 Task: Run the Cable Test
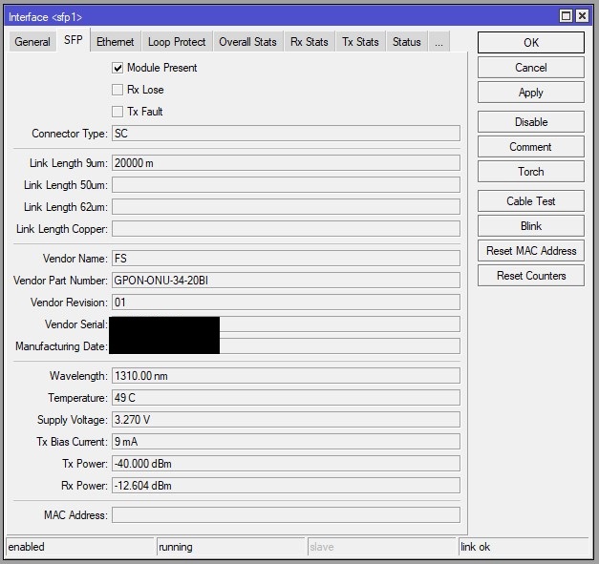[x=531, y=201]
